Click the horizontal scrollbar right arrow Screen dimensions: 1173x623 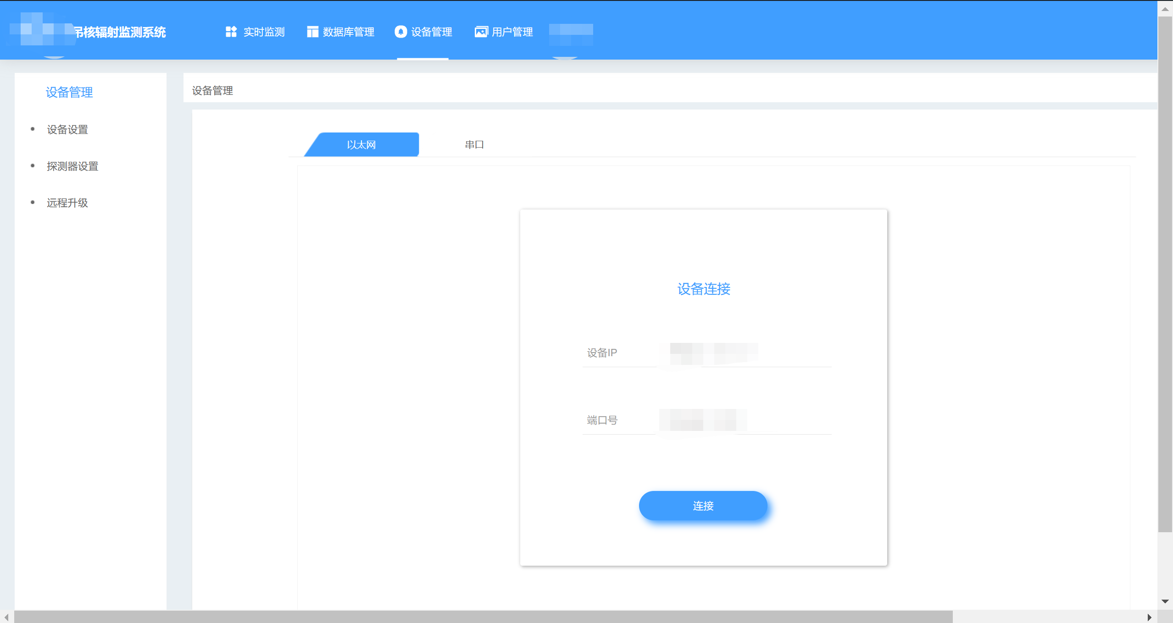[1150, 617]
